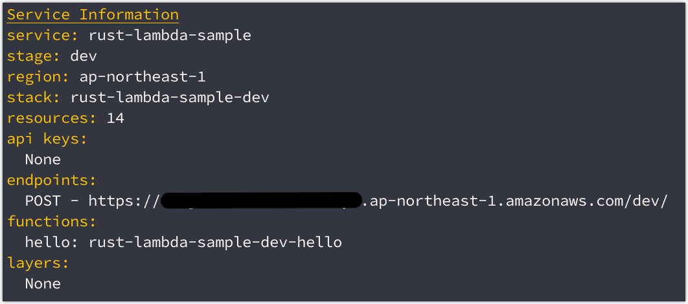
Task: Click the POST method text
Action: [x=43, y=201]
